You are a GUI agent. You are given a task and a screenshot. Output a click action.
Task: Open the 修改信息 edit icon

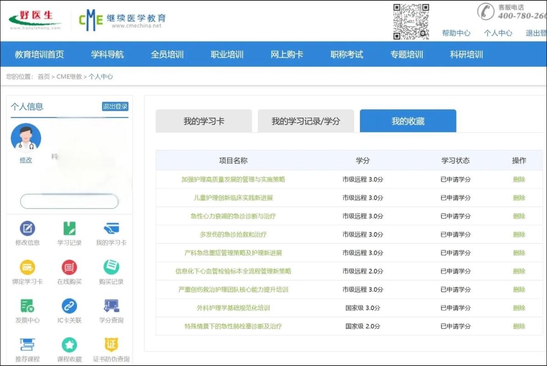tap(27, 228)
